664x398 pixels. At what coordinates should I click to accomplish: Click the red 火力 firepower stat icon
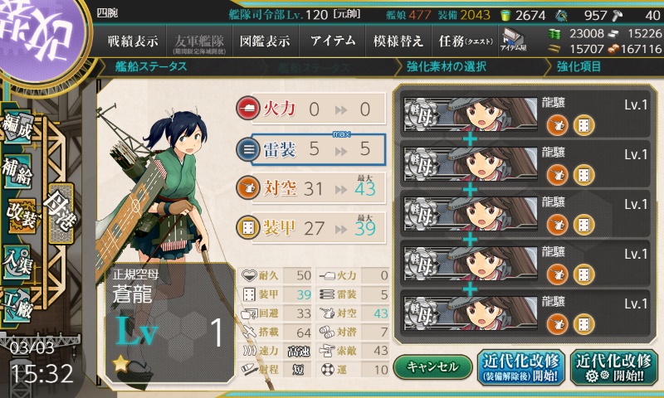pos(247,109)
